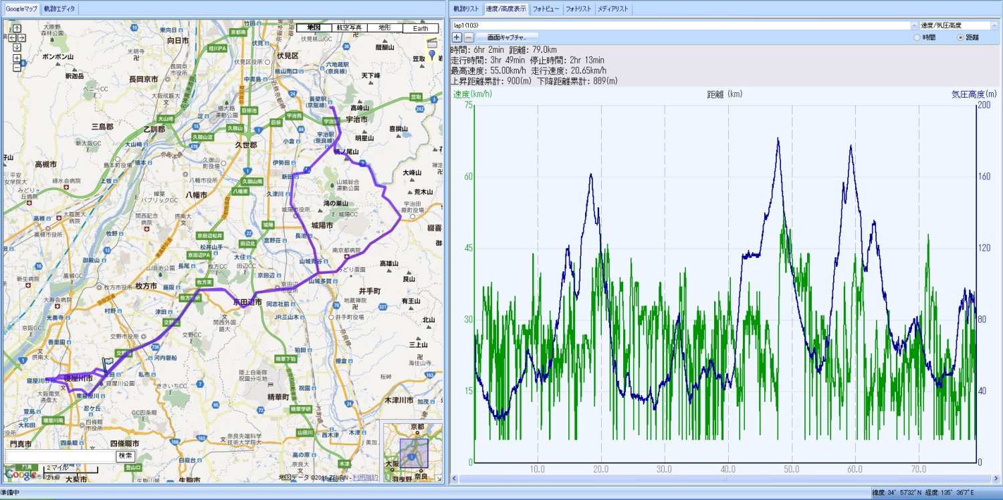Click the 速度(km/h) axis label
1003x500 pixels.
pyautogui.click(x=471, y=94)
